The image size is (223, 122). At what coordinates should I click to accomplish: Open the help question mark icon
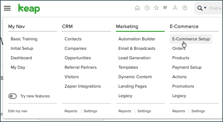[x=185, y=8]
